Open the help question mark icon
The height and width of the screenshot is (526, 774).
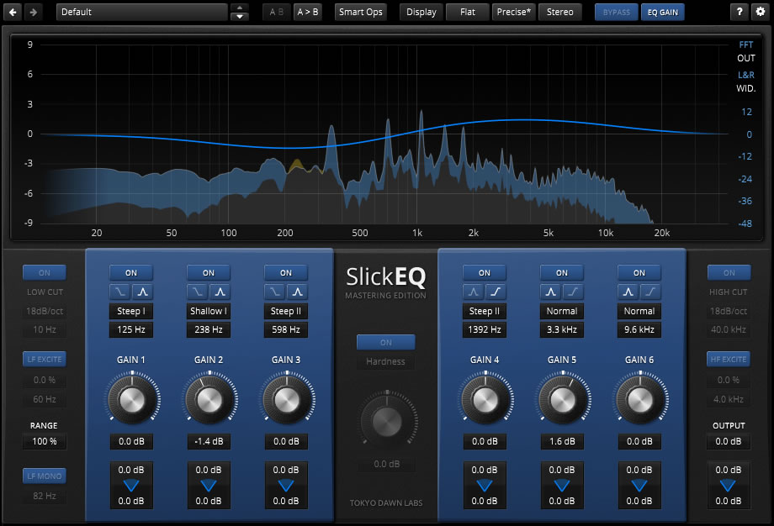coord(739,12)
